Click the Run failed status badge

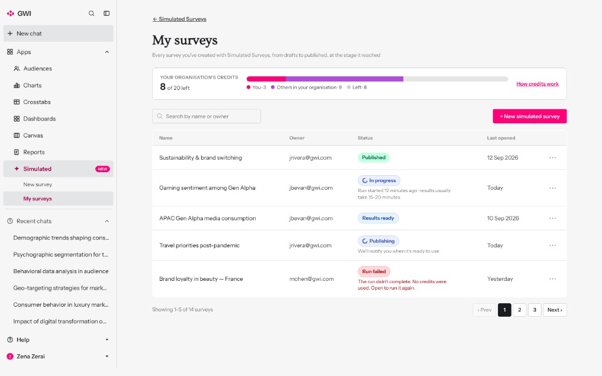[374, 271]
